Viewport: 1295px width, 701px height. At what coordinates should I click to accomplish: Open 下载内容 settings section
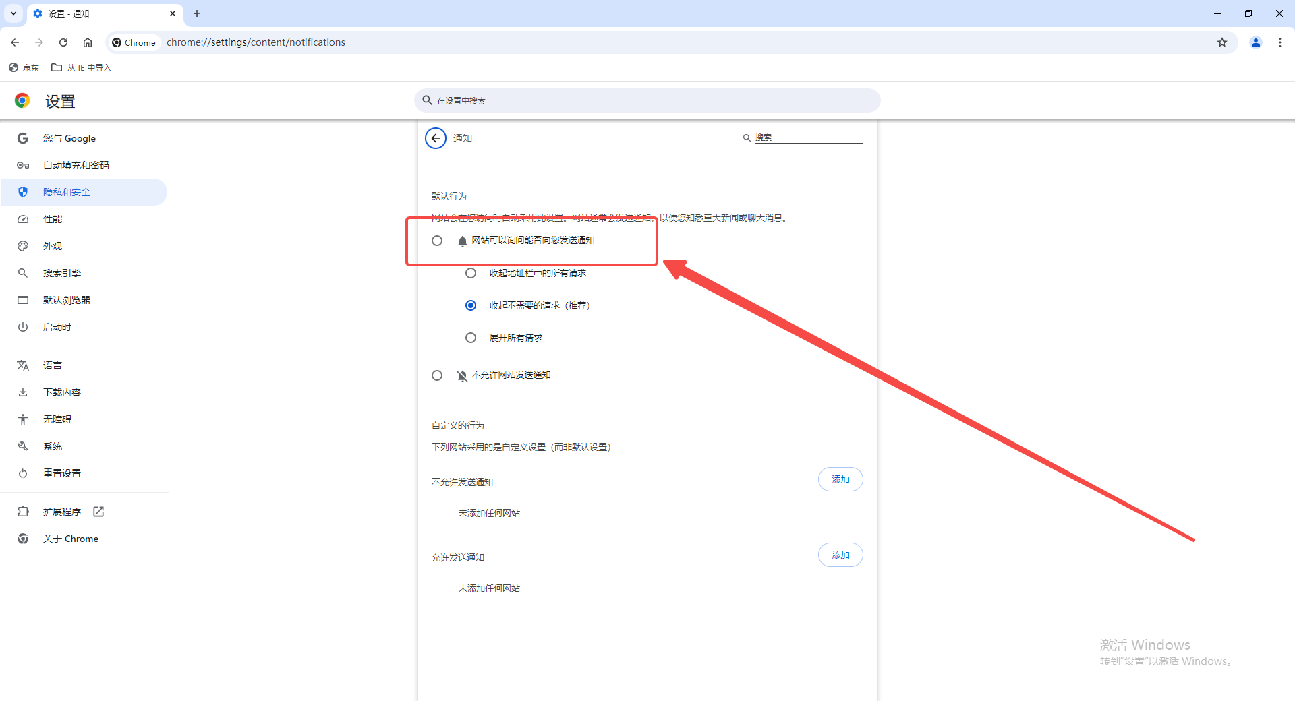(84, 392)
